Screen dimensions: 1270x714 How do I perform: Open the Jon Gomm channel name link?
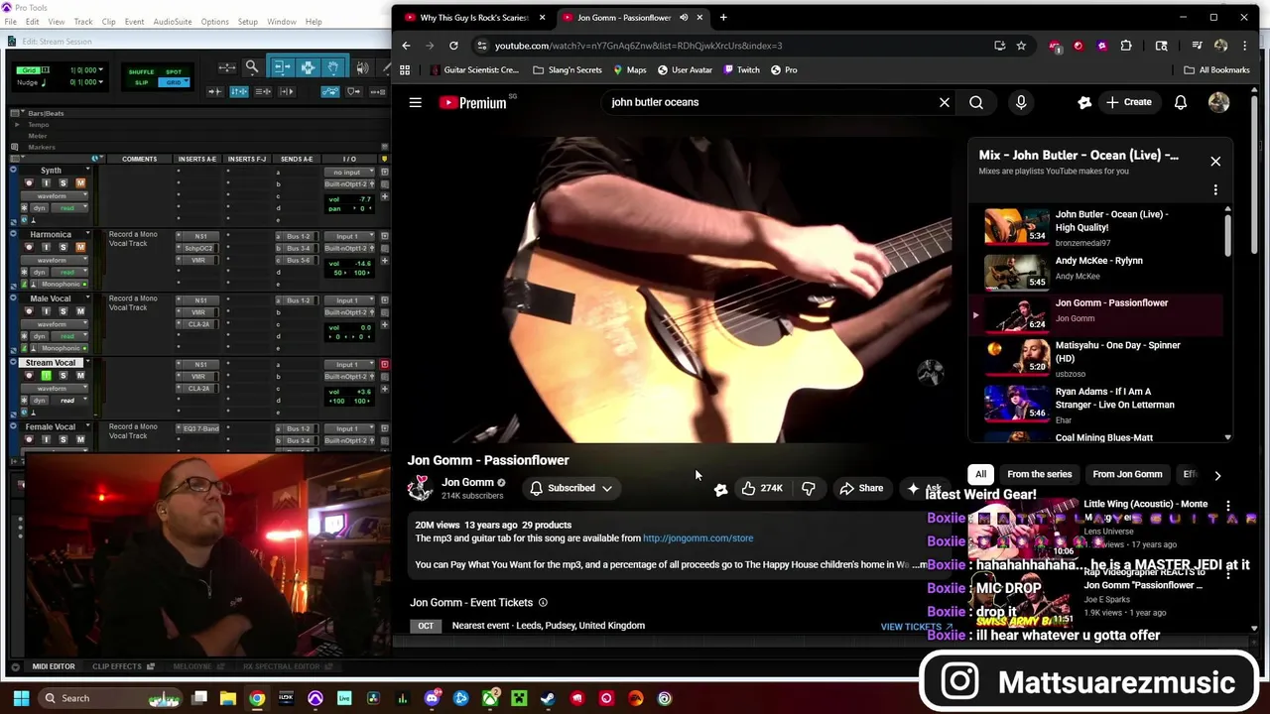click(467, 483)
